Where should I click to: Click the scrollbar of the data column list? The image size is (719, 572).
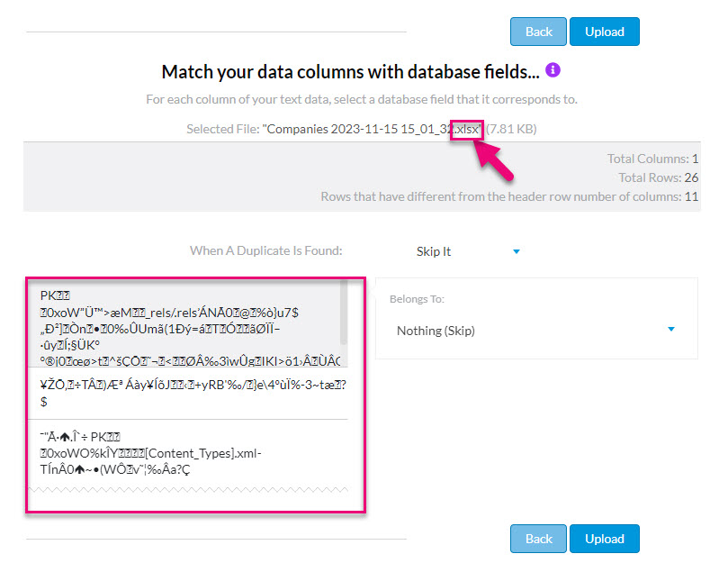(x=345, y=311)
